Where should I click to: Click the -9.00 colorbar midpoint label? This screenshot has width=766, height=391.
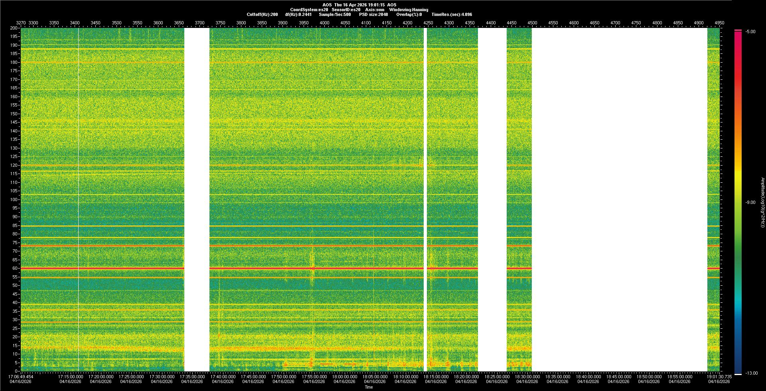click(750, 202)
